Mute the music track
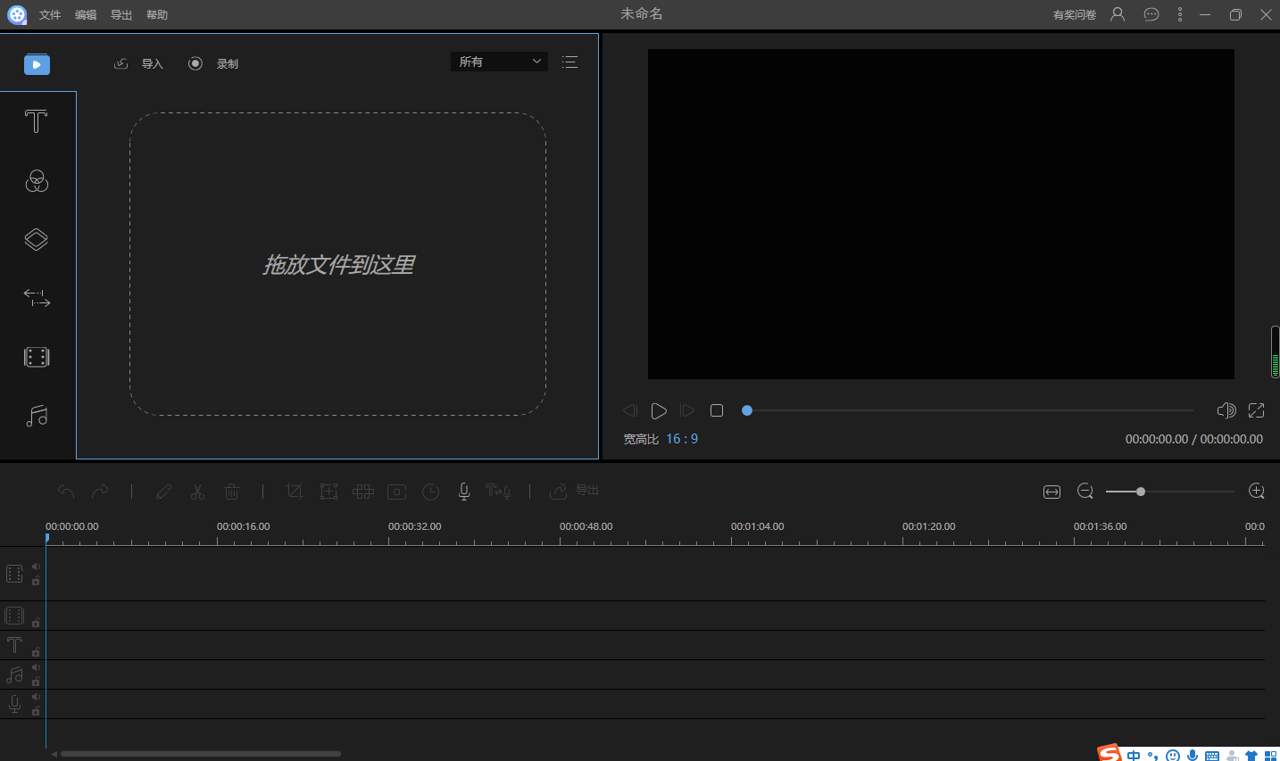The image size is (1280, 761). (x=36, y=667)
